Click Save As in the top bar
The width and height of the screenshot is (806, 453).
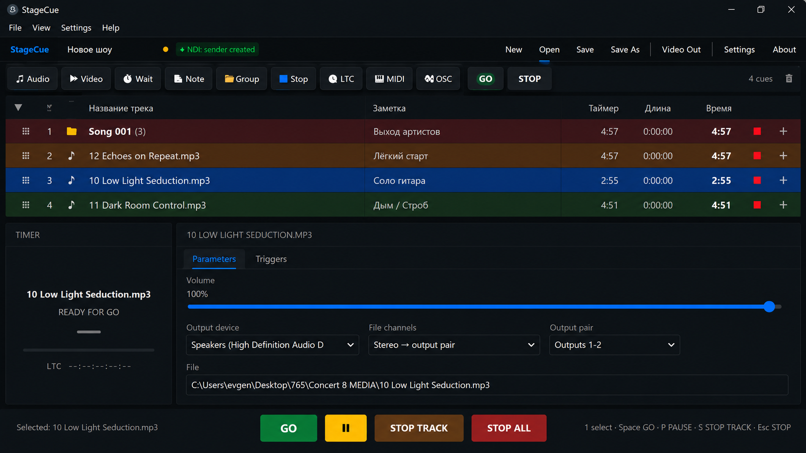(x=625, y=50)
